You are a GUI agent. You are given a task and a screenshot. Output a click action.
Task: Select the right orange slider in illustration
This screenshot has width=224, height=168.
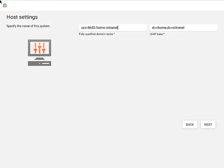point(44,48)
